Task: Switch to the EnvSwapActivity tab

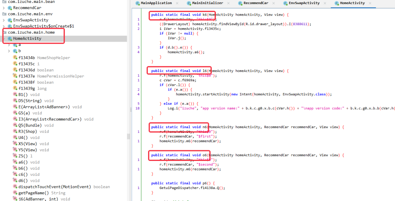Action: tap(301, 3)
